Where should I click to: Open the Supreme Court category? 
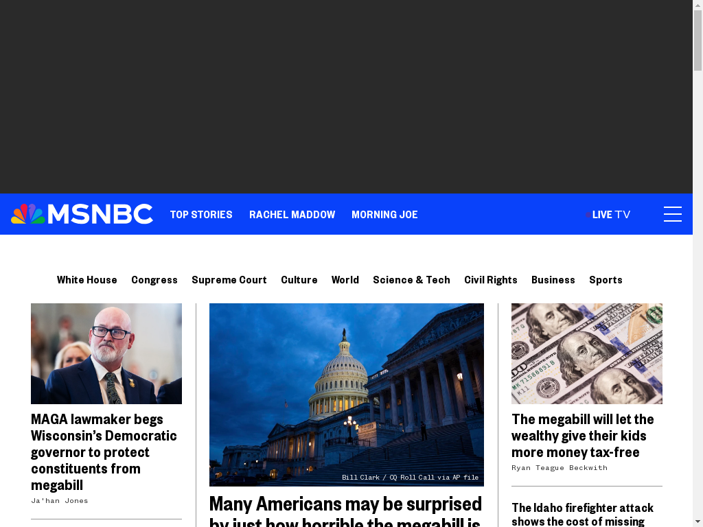coord(229,280)
